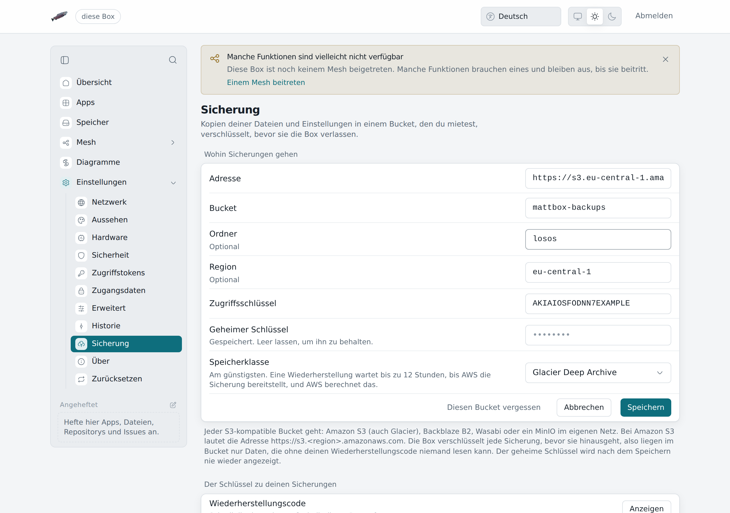Open the Deutsch language selector
This screenshot has height=513, width=730.
click(x=521, y=17)
